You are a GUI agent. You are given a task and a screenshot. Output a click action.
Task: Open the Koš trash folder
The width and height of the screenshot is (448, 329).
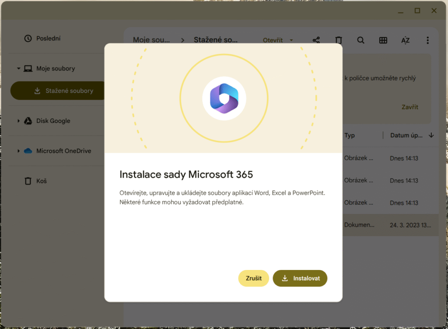42,181
